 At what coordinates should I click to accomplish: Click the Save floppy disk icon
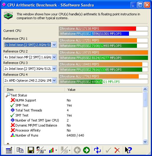31,150
